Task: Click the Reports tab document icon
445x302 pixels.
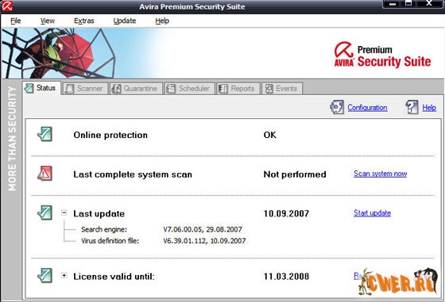Action: pos(222,89)
